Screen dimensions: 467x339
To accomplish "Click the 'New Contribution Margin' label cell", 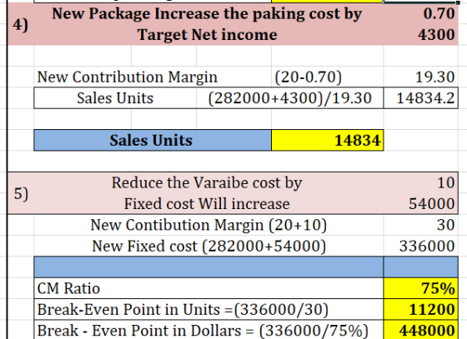I will [x=153, y=77].
